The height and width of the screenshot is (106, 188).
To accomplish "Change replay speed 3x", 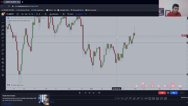I will pyautogui.click(x=93, y=93).
